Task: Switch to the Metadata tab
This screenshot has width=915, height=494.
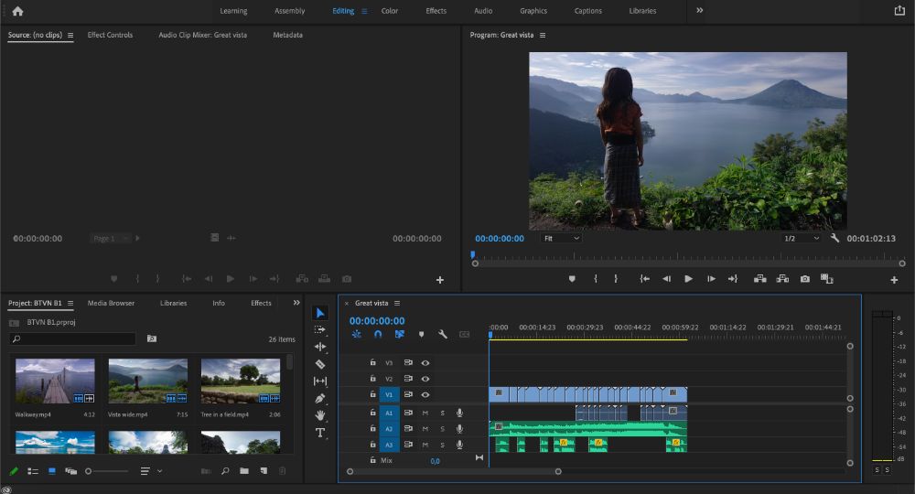Action: click(287, 35)
